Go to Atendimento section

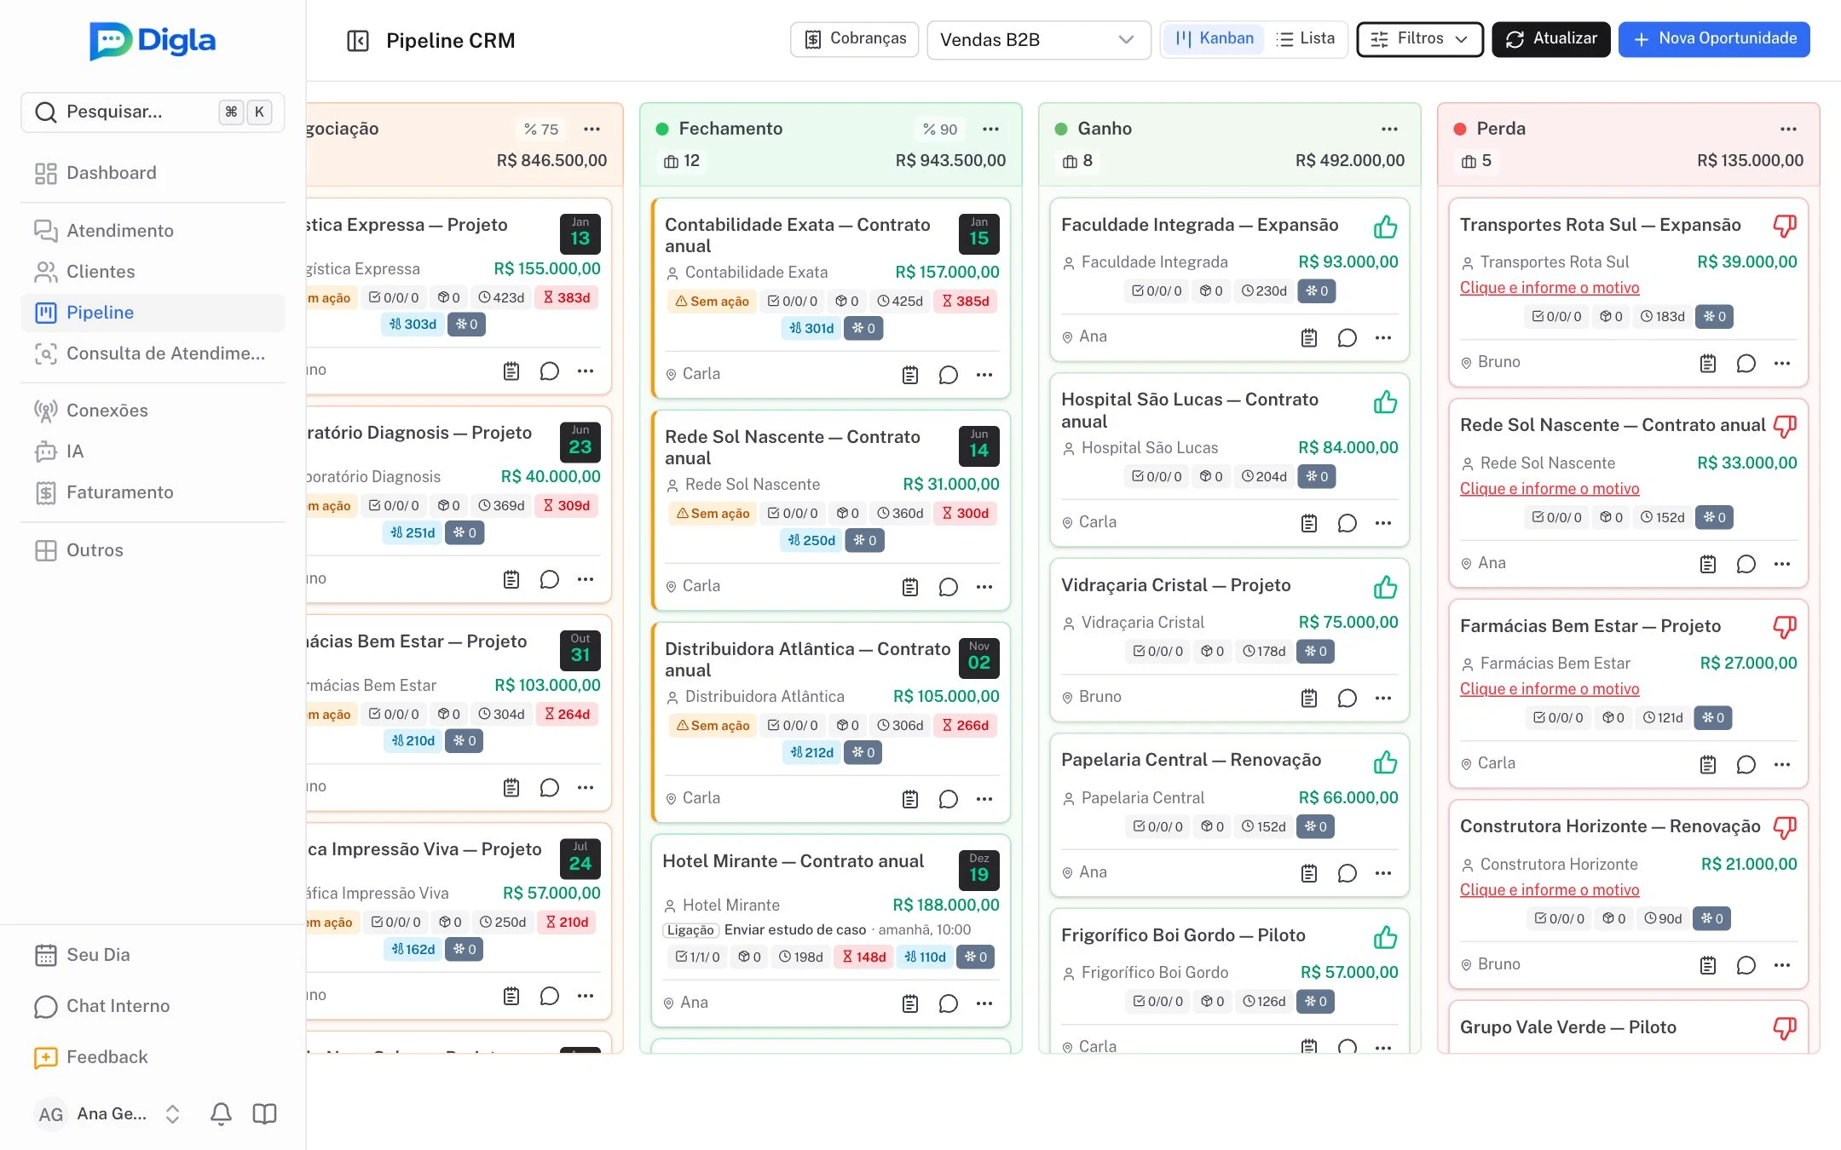click(153, 231)
